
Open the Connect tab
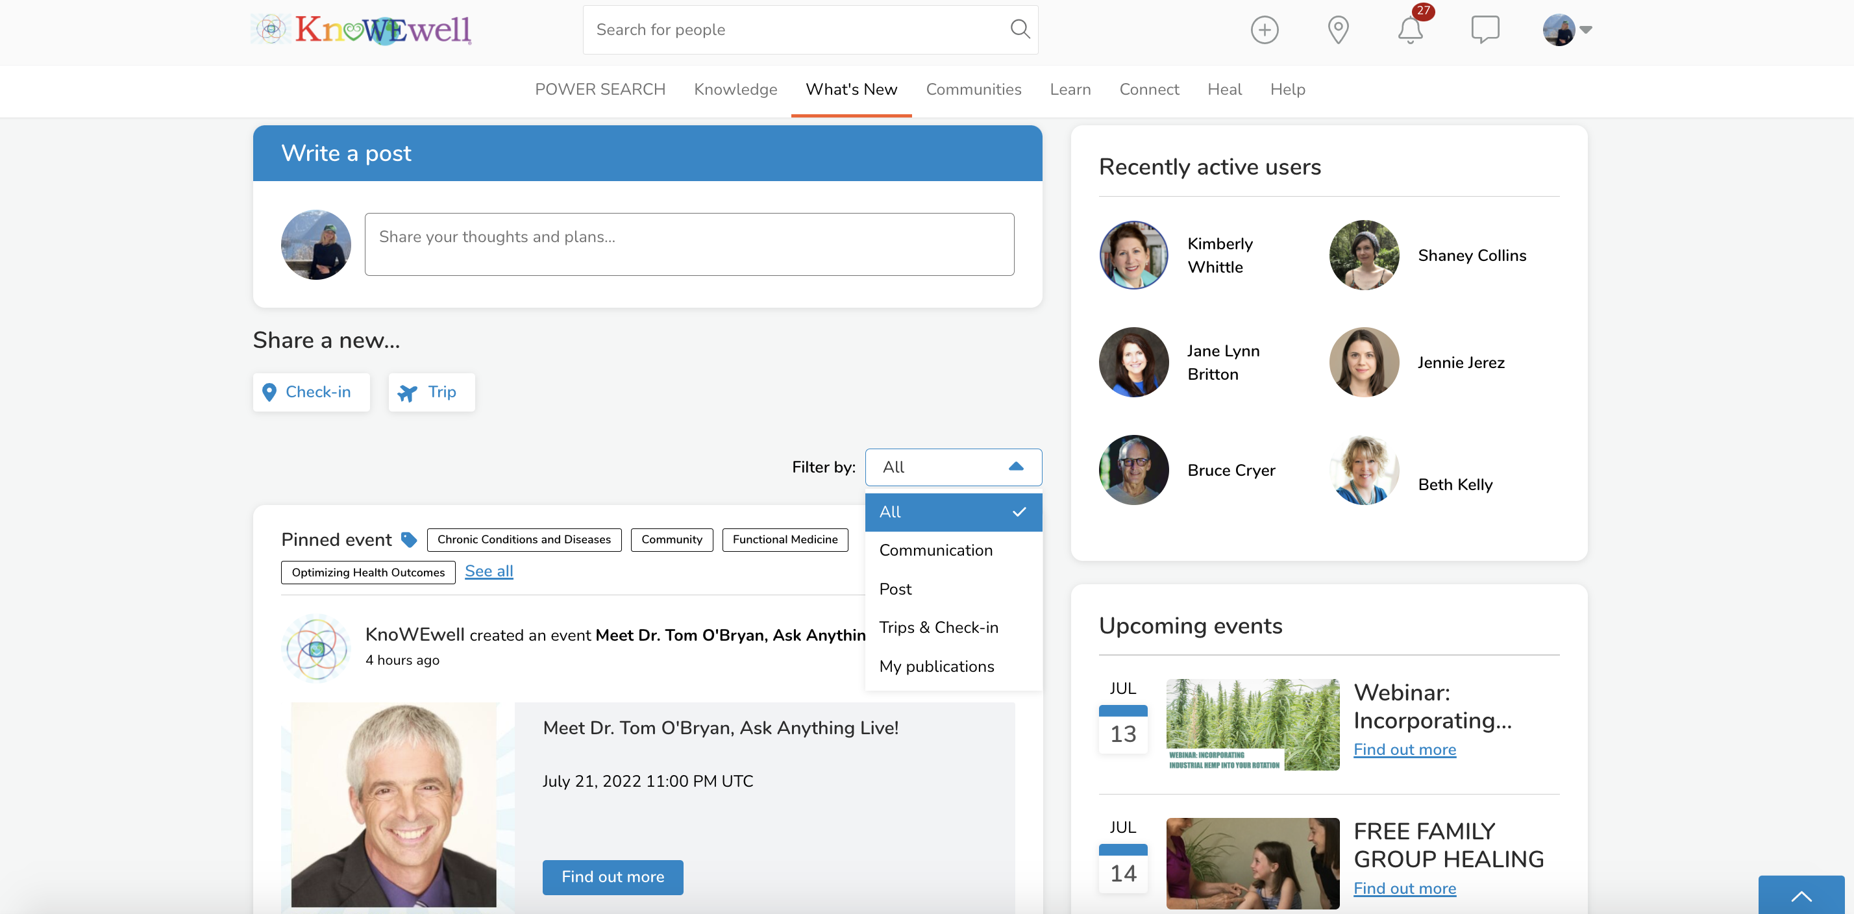coord(1148,89)
